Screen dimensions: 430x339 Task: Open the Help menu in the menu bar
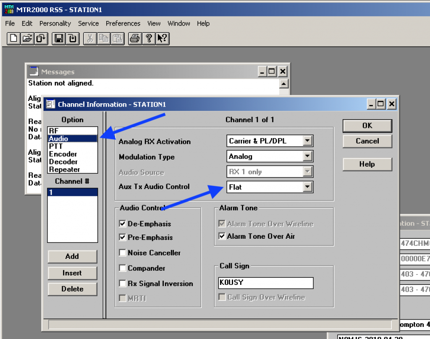point(203,23)
